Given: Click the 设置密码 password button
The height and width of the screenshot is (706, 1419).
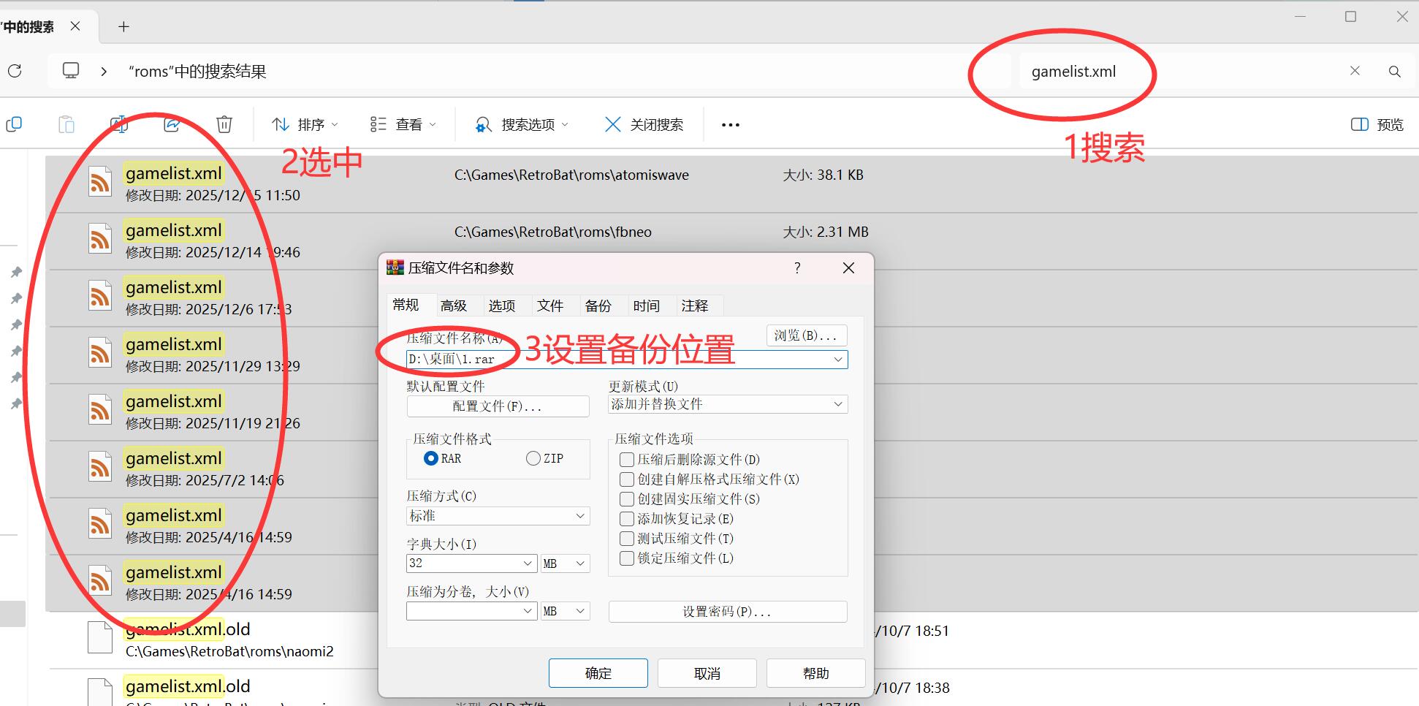Looking at the screenshot, I should (x=726, y=612).
